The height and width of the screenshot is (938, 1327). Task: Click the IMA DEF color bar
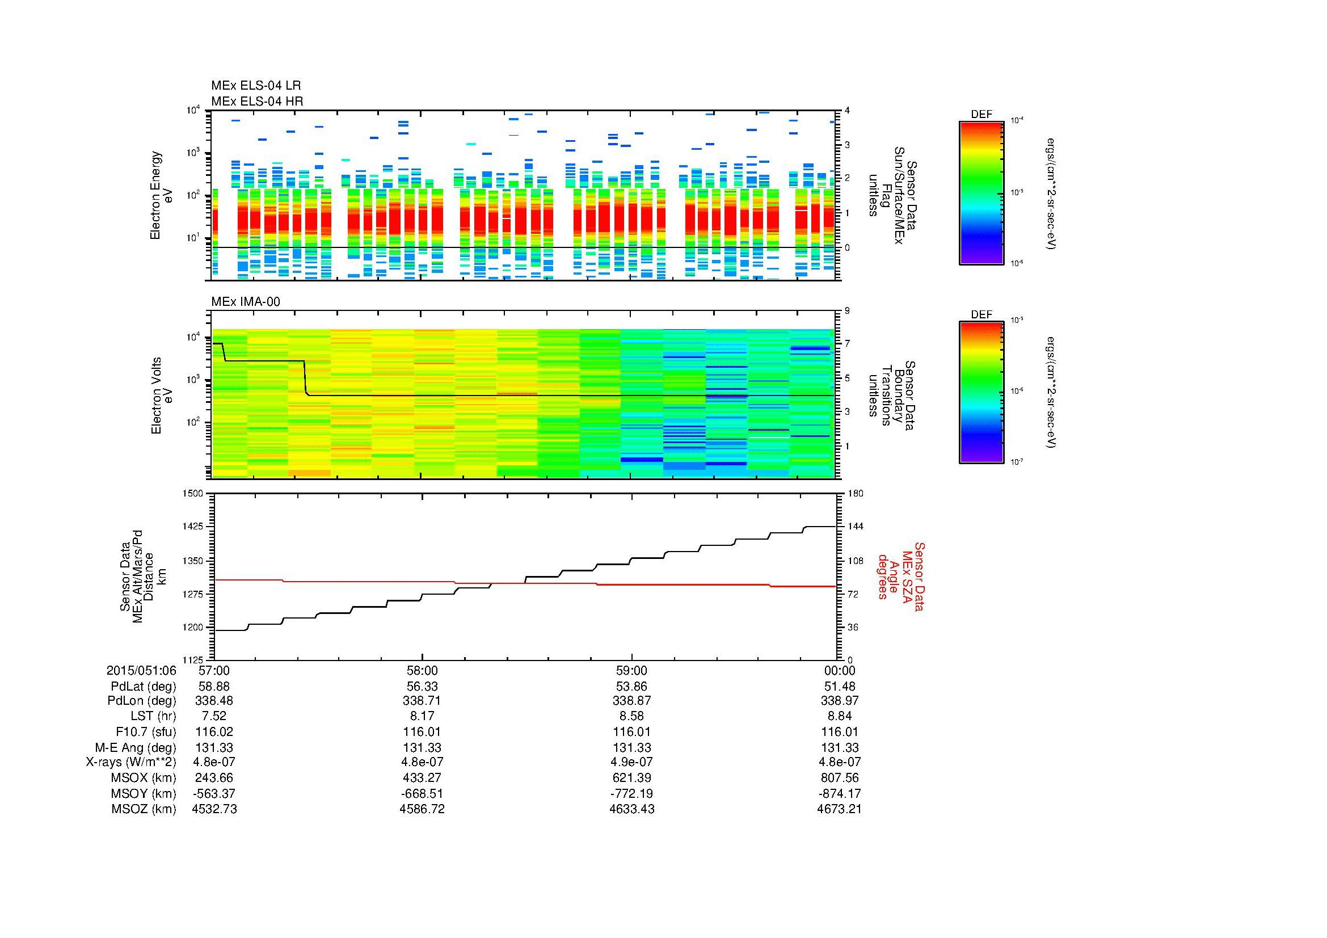point(981,393)
